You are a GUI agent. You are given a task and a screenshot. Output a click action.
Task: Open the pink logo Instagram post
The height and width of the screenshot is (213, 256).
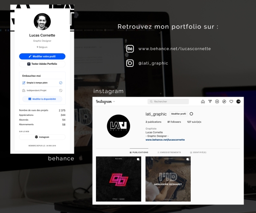click(x=119, y=179)
